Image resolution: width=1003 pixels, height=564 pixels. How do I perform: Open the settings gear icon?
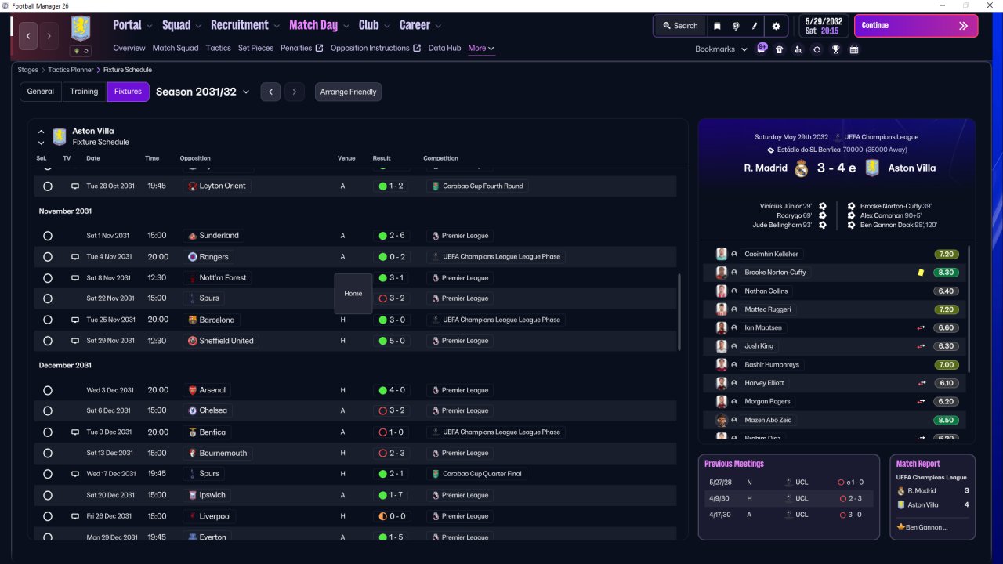(776, 26)
